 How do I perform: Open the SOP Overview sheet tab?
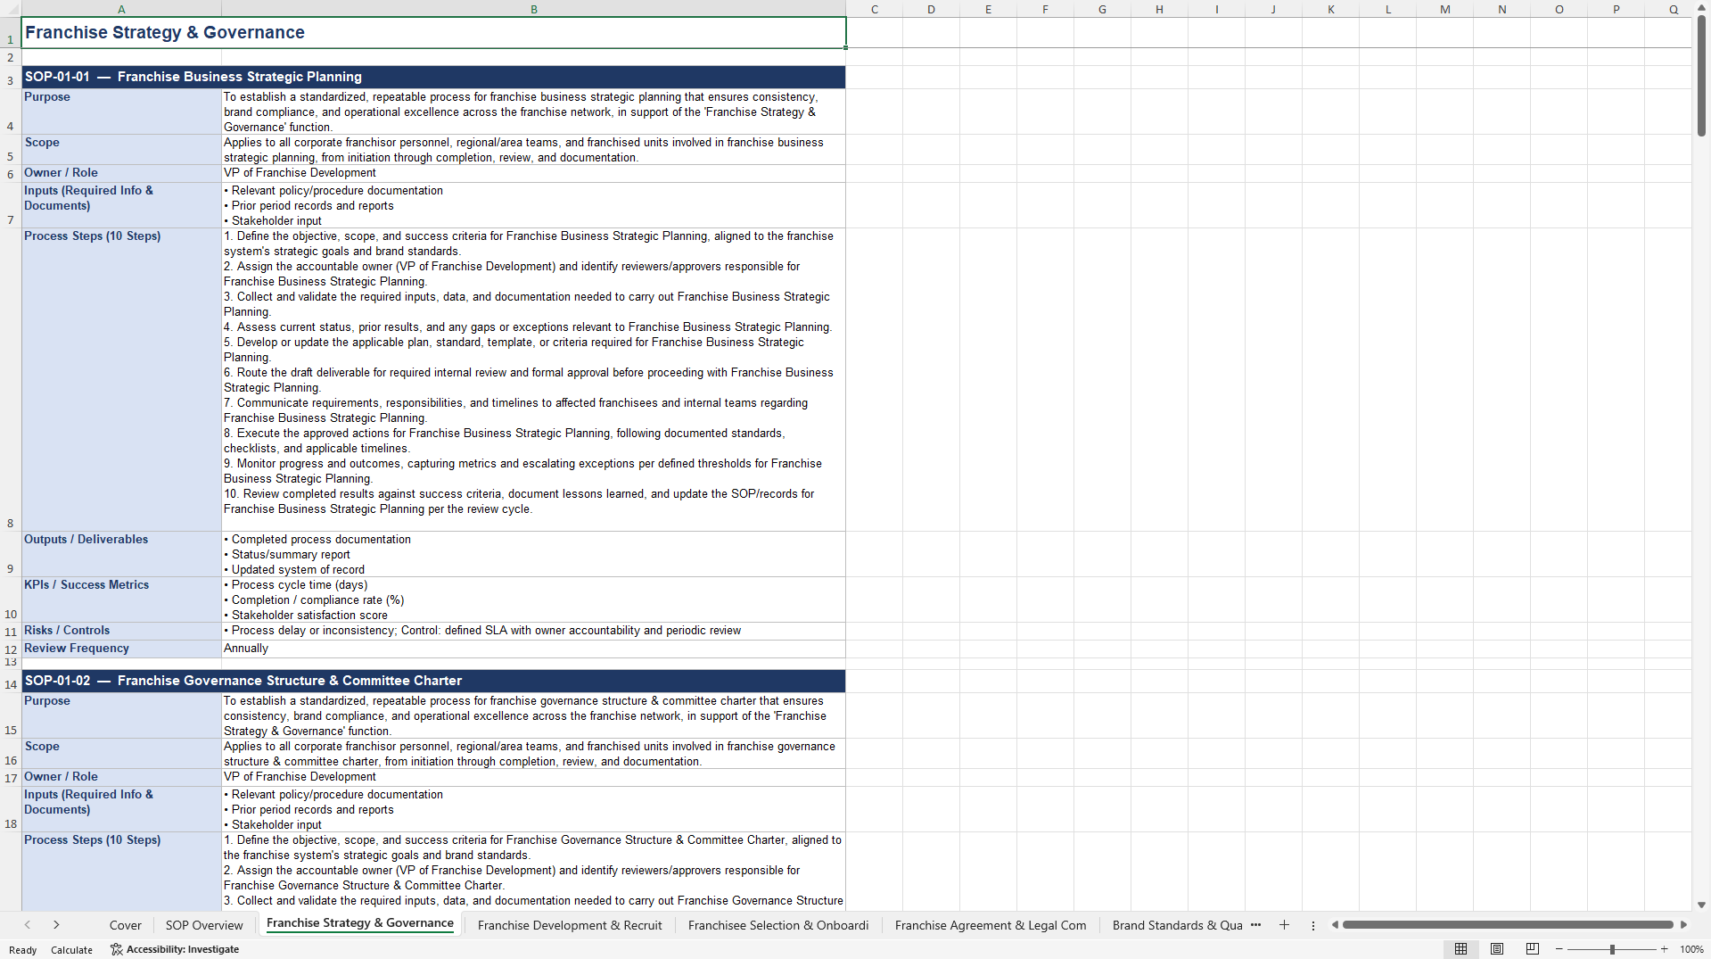coord(204,925)
